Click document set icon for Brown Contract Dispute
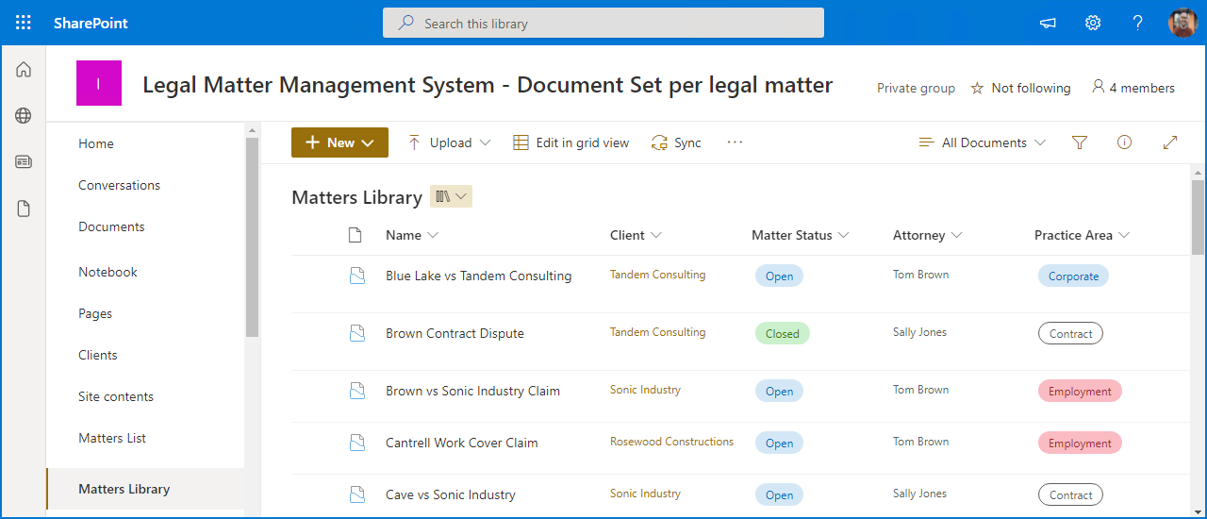The height and width of the screenshot is (519, 1207). [356, 333]
